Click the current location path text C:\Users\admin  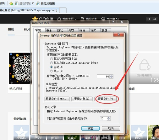(x=82, y=89)
